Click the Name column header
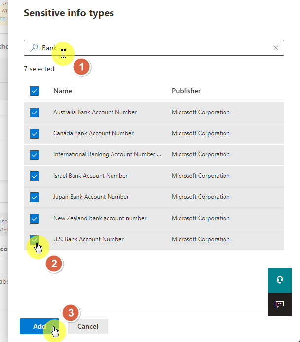Viewport: 300px width, 342px height. [63, 91]
